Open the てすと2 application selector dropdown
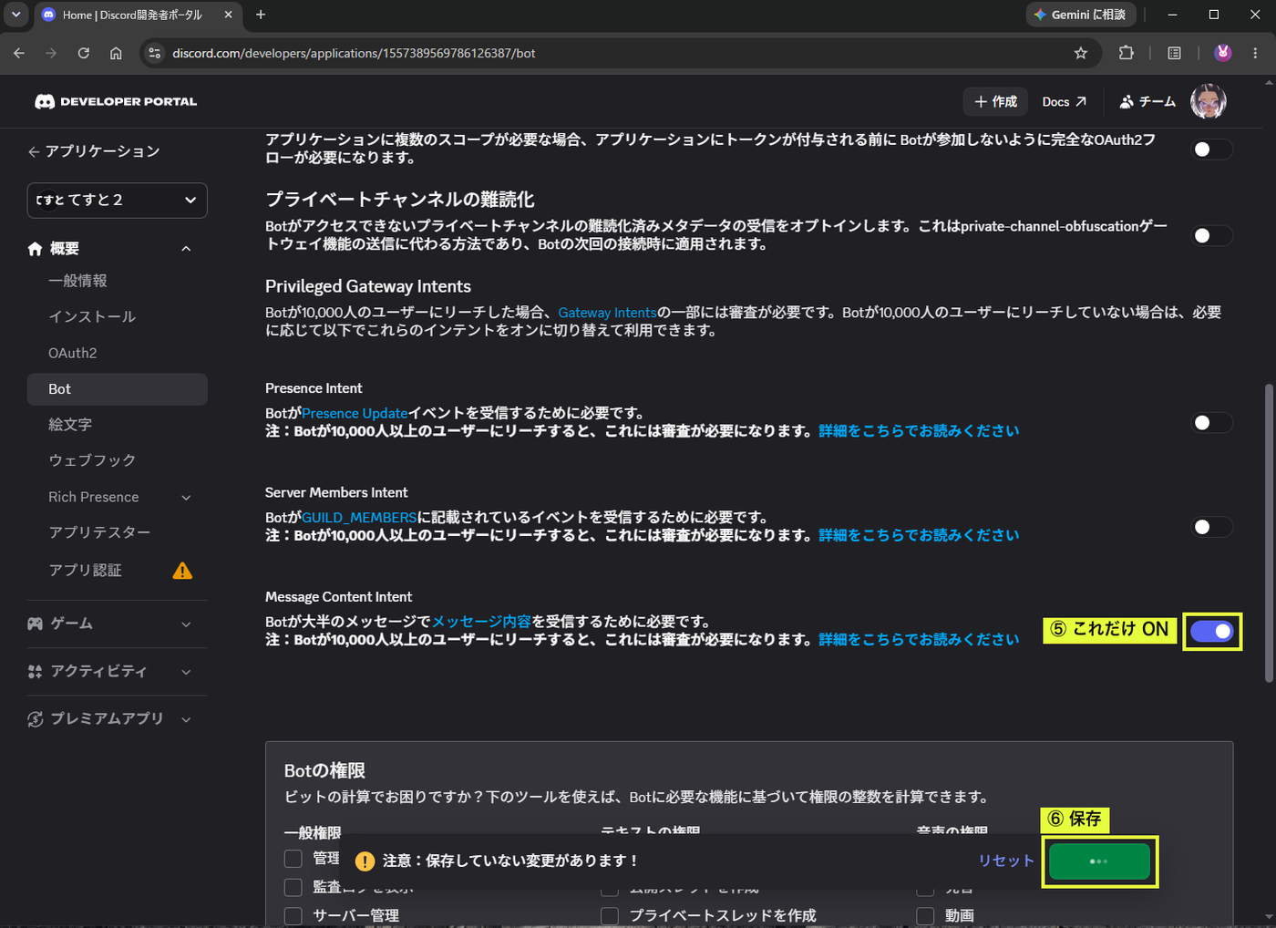This screenshot has height=928, width=1276. click(x=118, y=201)
